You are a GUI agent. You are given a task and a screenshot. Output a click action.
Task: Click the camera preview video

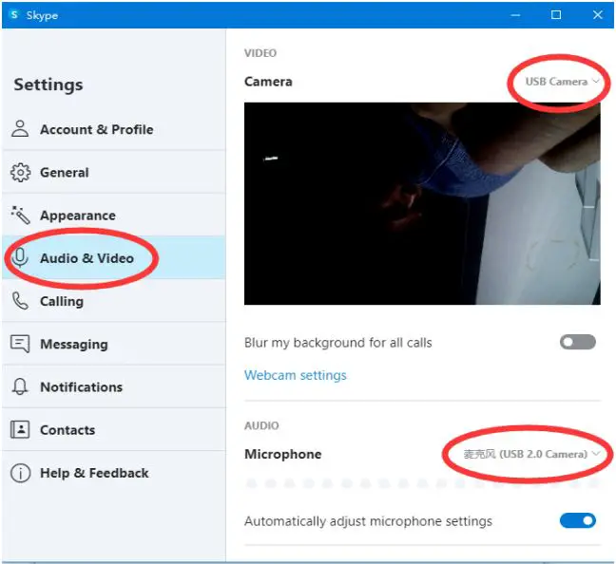[422, 203]
